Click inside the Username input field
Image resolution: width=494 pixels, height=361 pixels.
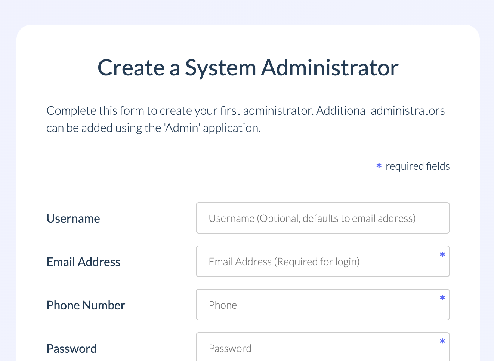coord(322,218)
